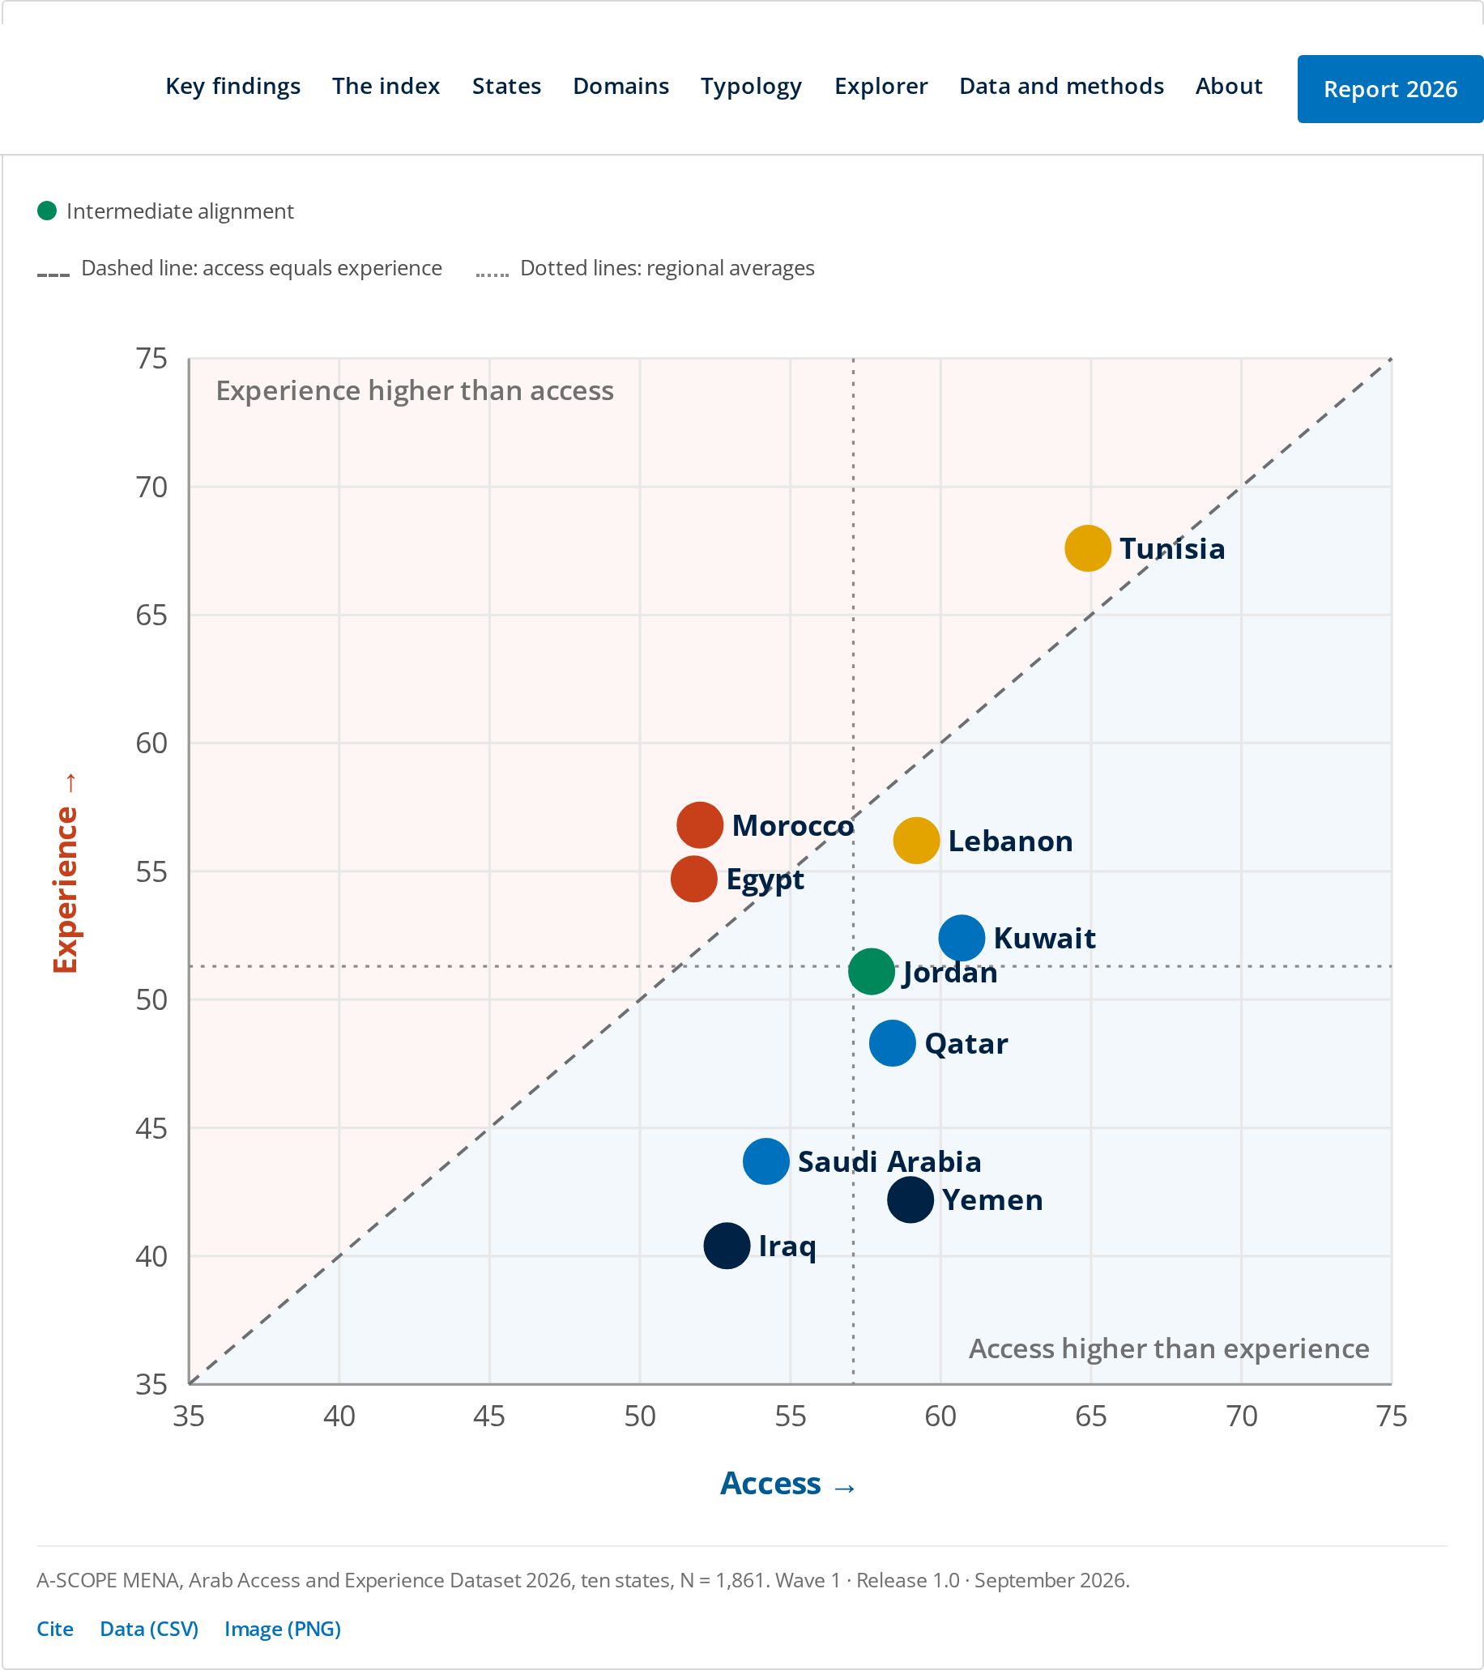Click the Intermediate alignment legend swatch
This screenshot has width=1484, height=1670.
coord(47,211)
